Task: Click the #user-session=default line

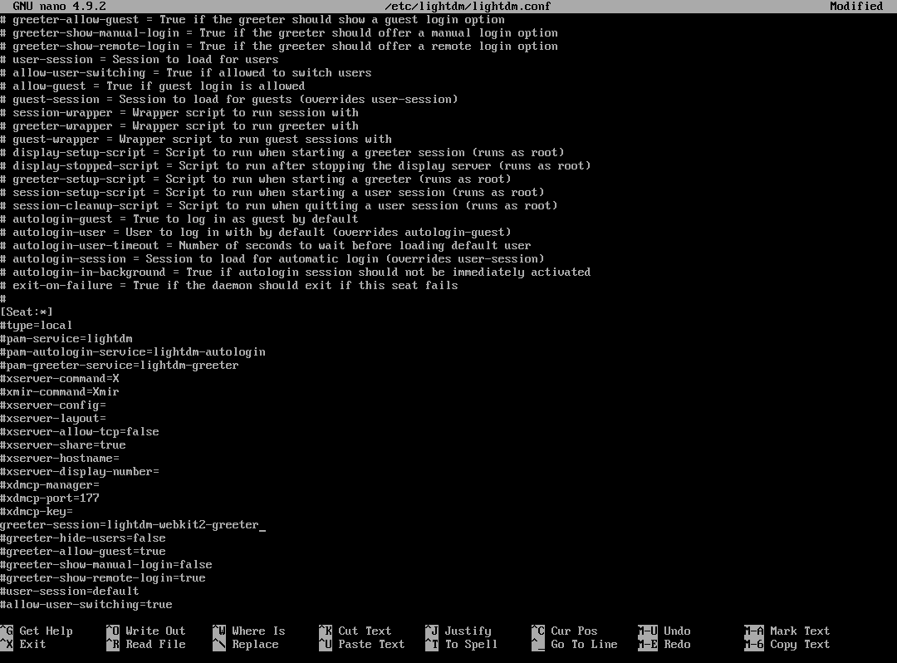Action: click(70, 591)
